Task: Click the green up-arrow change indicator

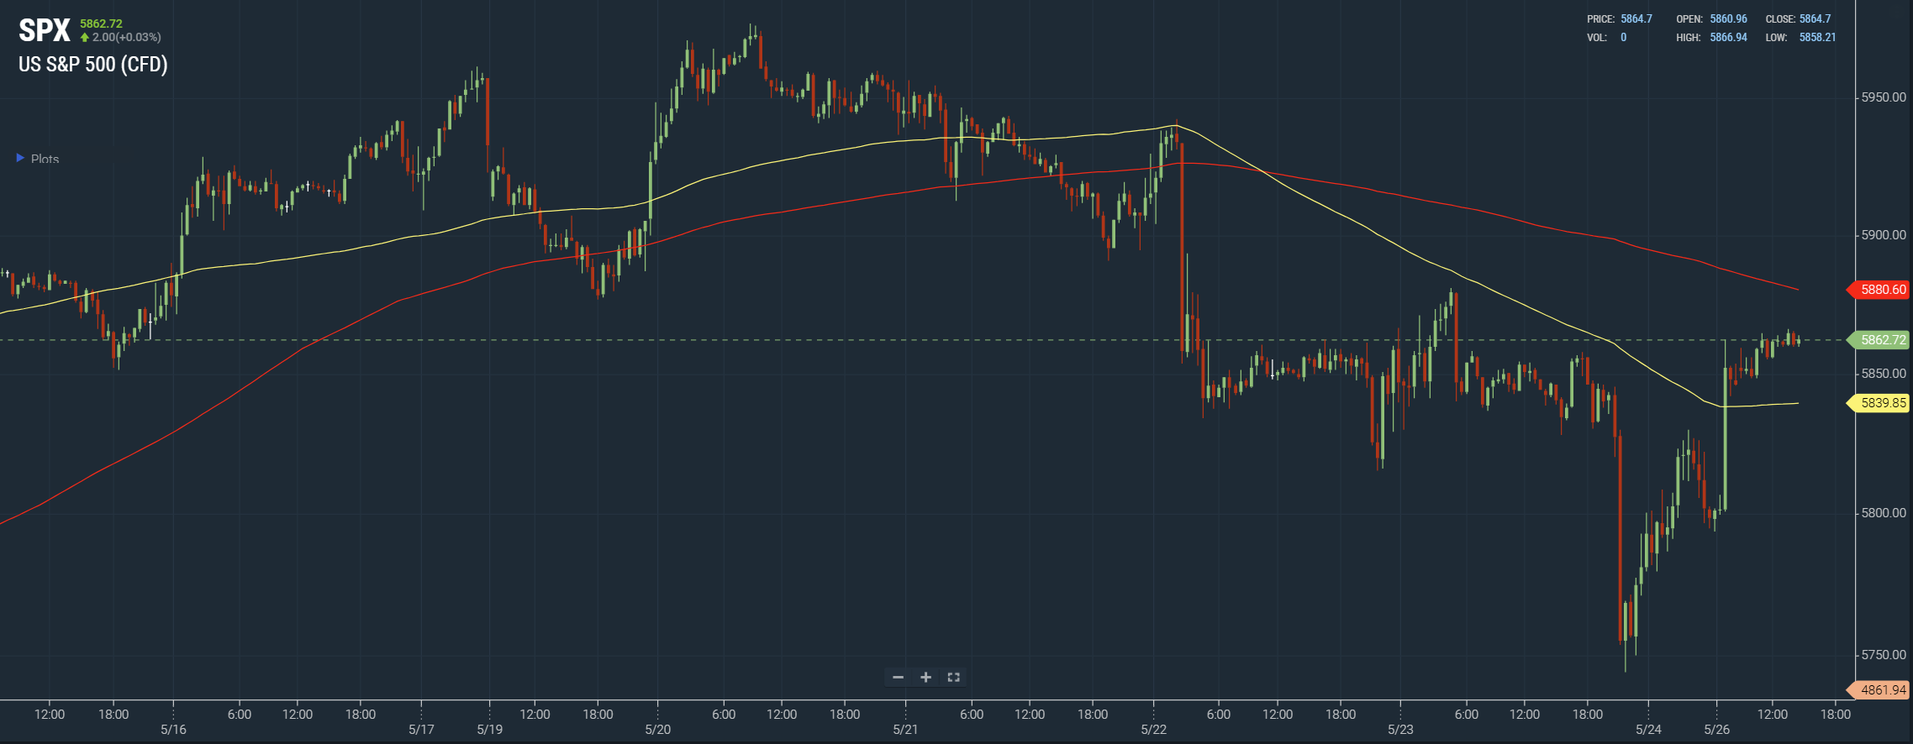Action: [85, 37]
